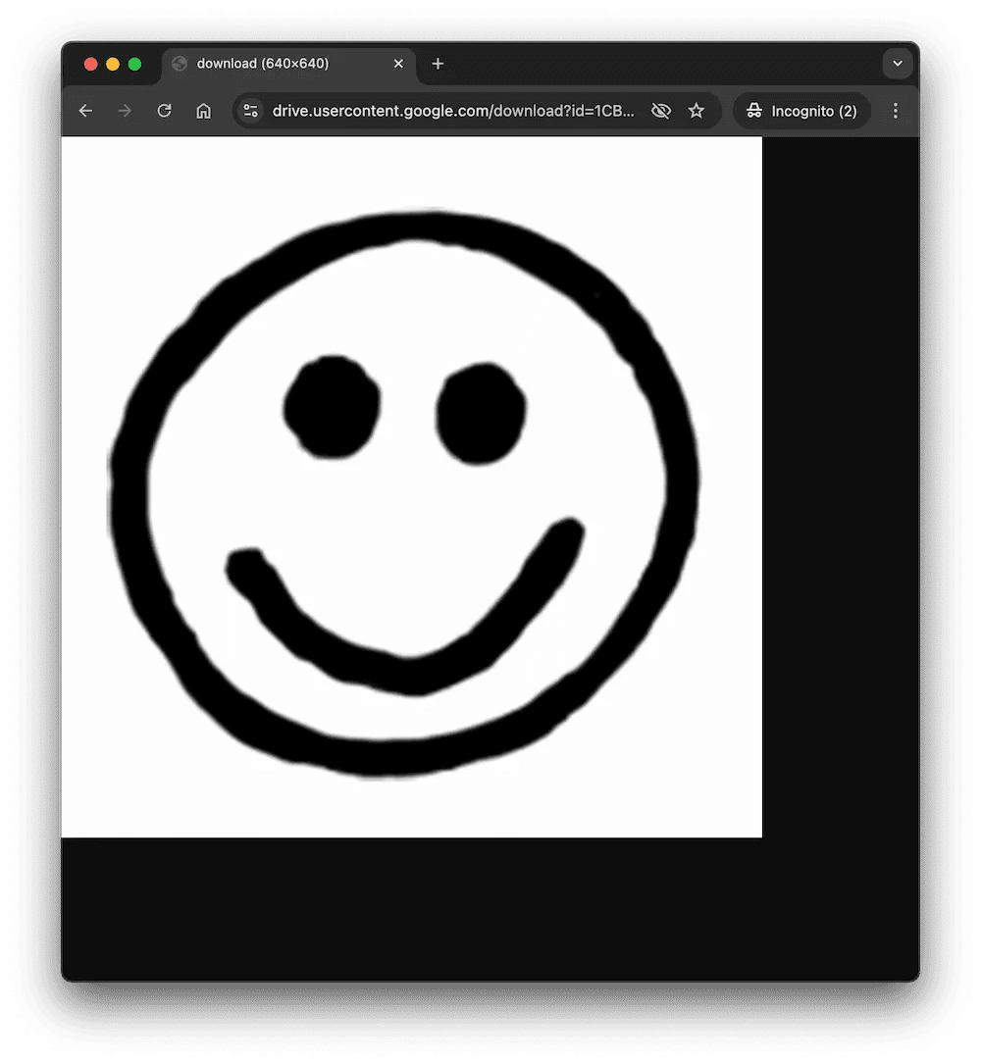Go back to the previous page
Screen dimensions: 981x1063
tap(85, 111)
